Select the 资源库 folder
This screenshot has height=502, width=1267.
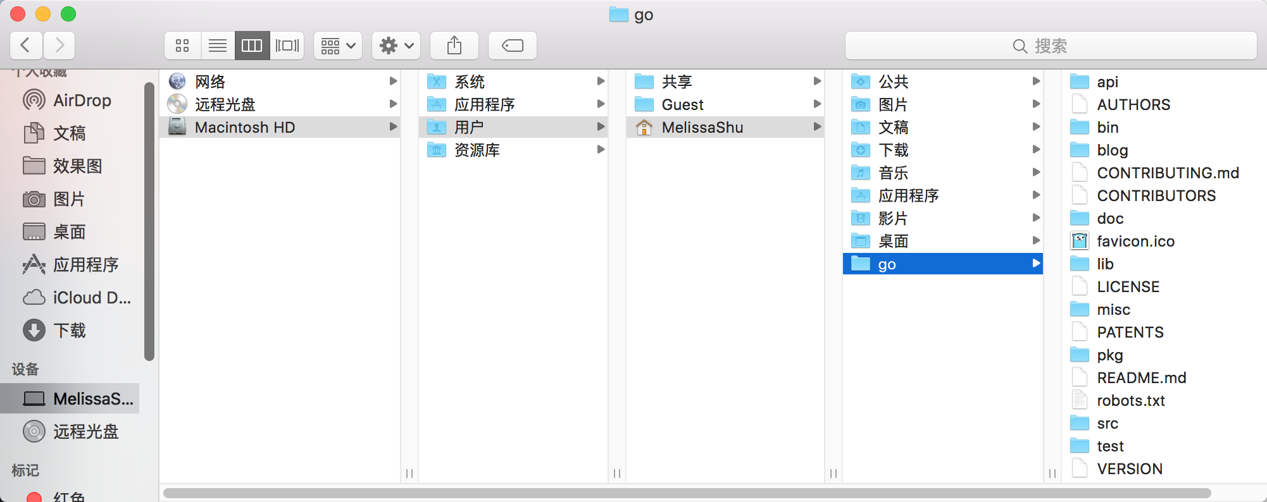(513, 150)
